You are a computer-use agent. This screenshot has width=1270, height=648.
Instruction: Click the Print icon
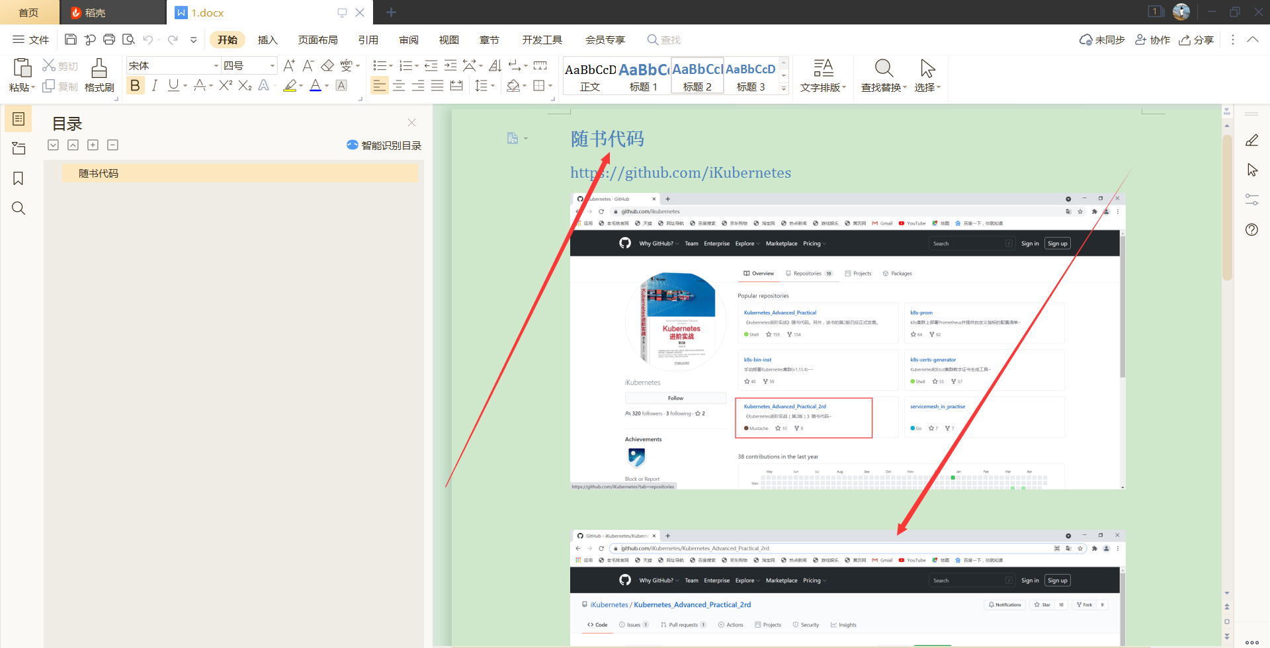(109, 40)
